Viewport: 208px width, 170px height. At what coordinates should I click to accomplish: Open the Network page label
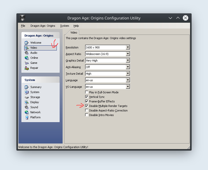(x=36, y=112)
